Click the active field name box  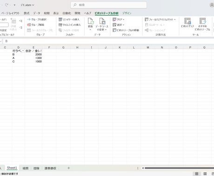coord(4,25)
